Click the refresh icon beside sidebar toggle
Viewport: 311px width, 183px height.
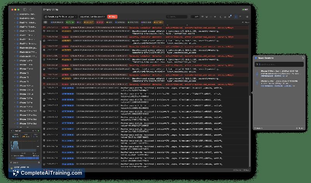click(x=31, y=9)
